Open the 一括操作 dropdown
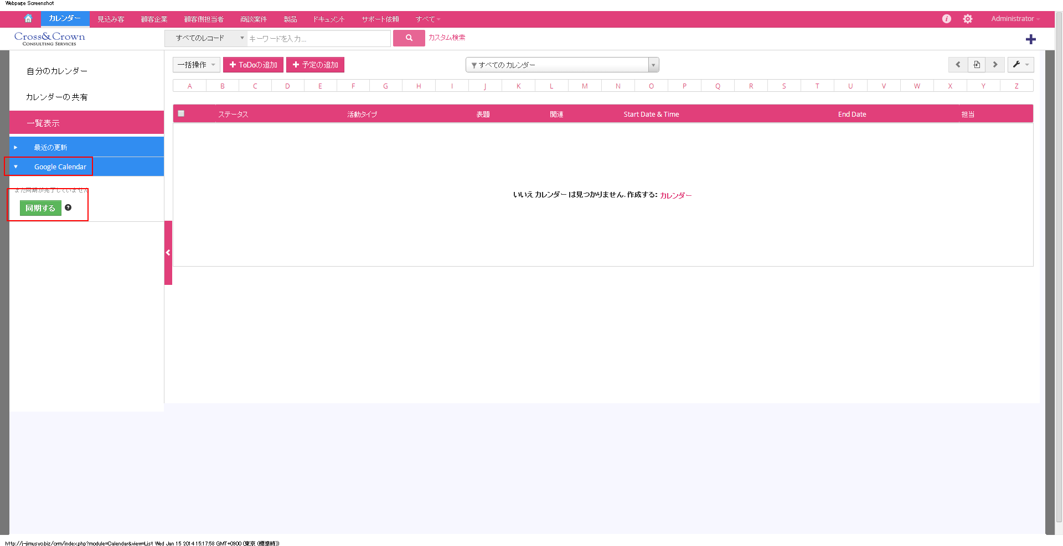Screen dimensions: 1063x546 (x=196, y=65)
